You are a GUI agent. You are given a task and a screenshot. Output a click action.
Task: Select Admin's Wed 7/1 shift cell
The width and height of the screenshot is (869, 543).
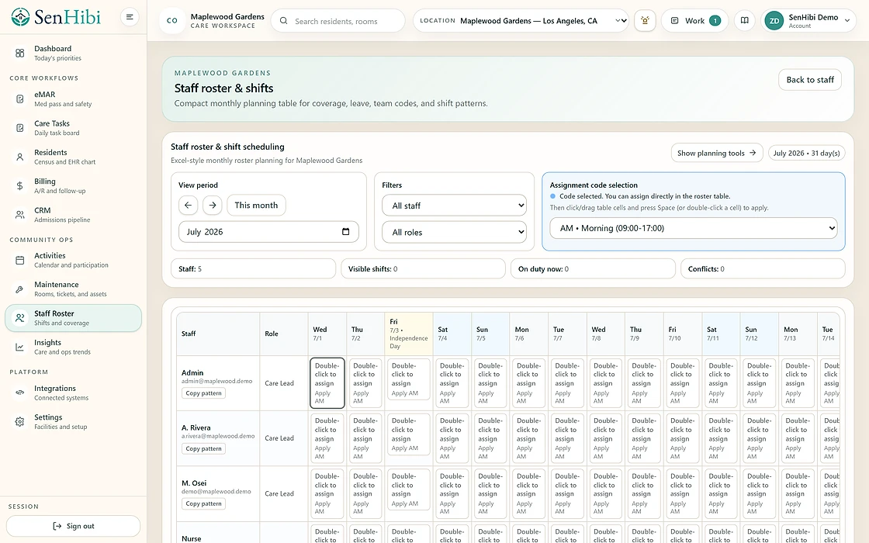(327, 383)
